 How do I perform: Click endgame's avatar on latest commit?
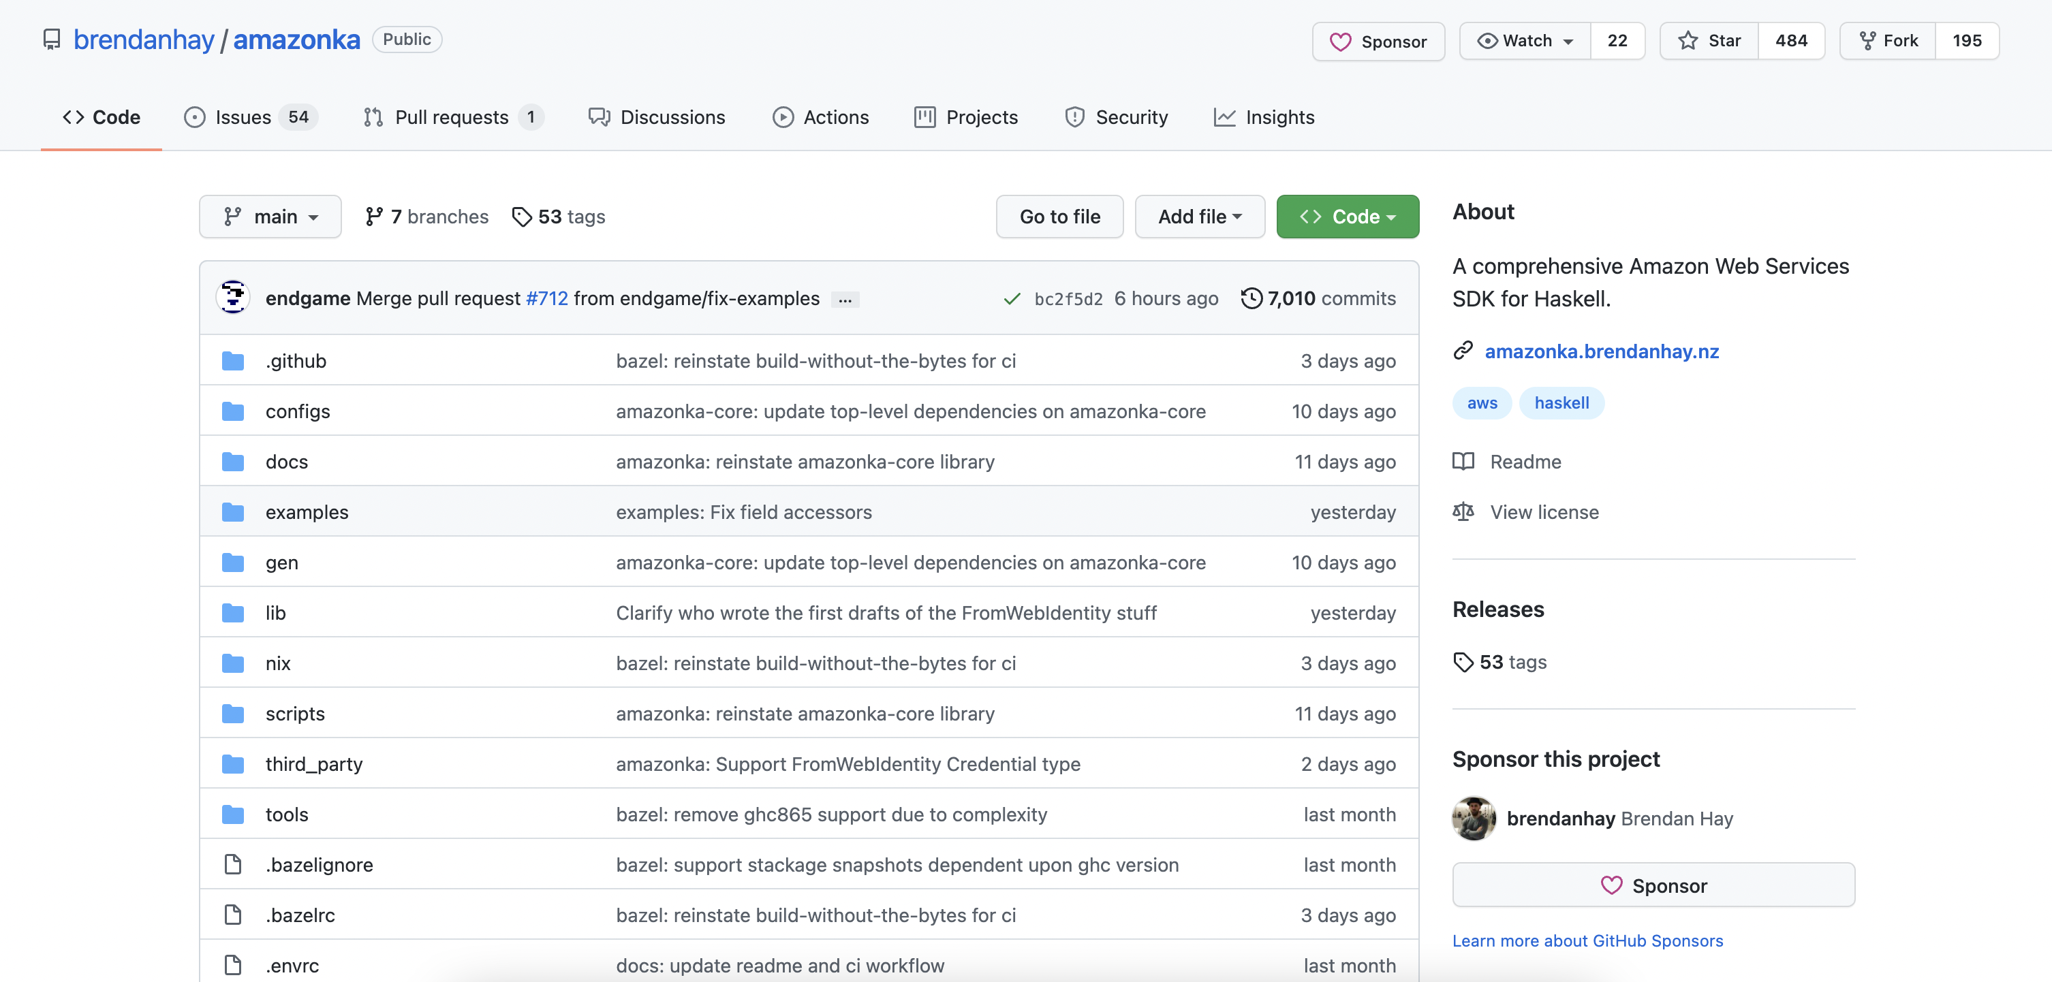pyautogui.click(x=232, y=298)
